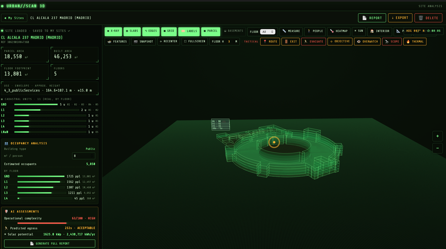
Task: Click the PARCEL AREA 18,550 value
Action: pos(13,57)
